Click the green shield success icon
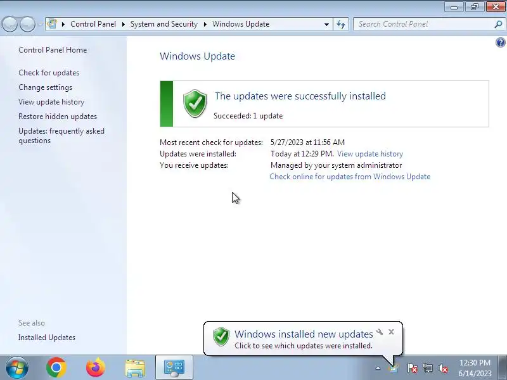The image size is (507, 380). click(195, 104)
